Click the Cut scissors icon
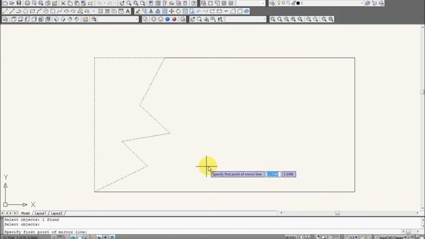This screenshot has height=239, width=425. click(x=63, y=3)
